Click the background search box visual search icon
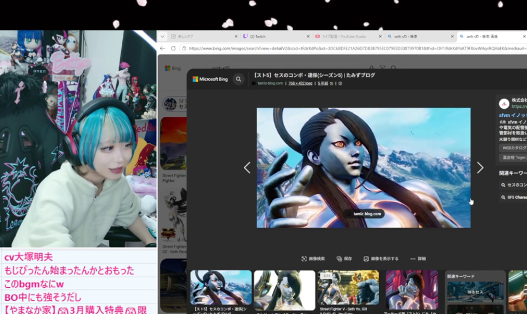Screen dimensions: 527x314 [x=382, y=68]
